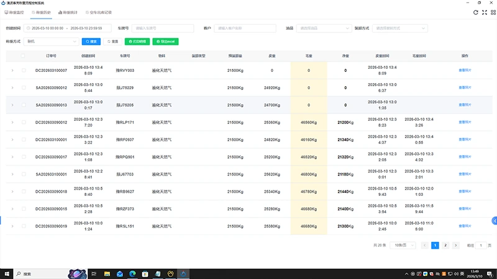The width and height of the screenshot is (497, 279).
Task: Open the mail app on the taskbar
Action: pyautogui.click(x=119, y=274)
